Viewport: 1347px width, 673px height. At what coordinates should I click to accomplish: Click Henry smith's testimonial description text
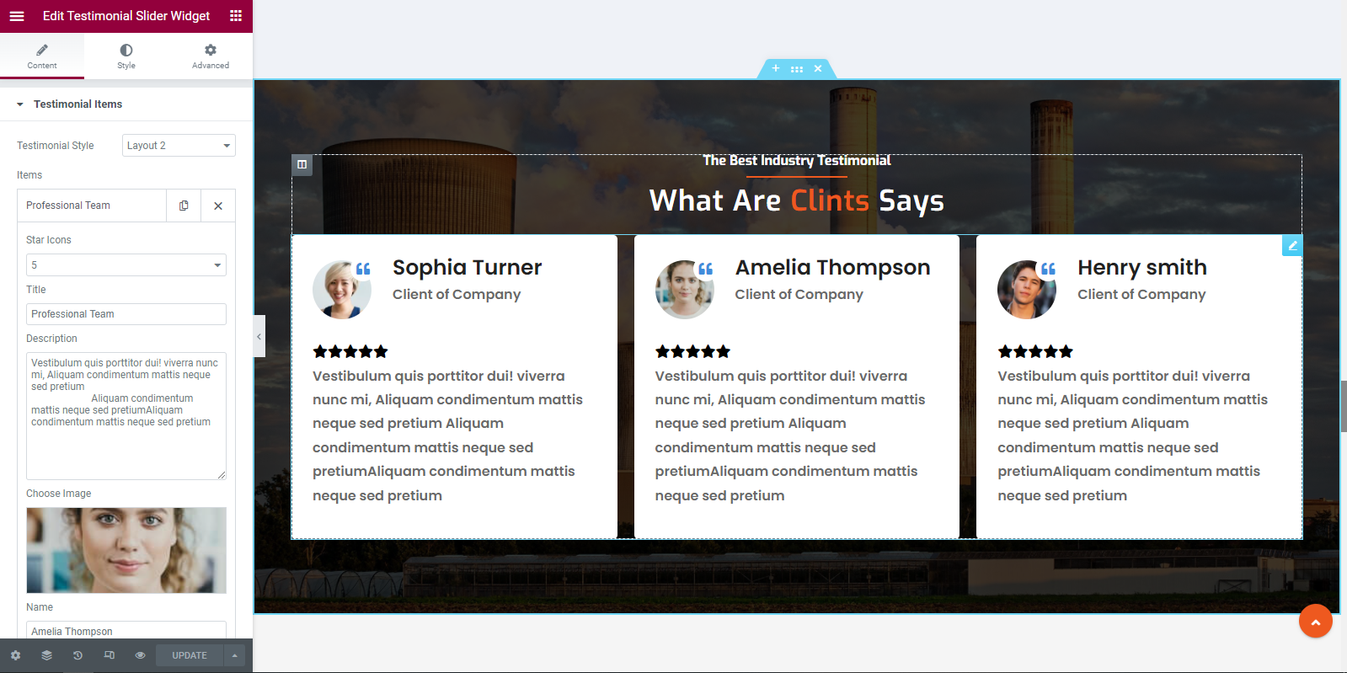click(x=1133, y=435)
